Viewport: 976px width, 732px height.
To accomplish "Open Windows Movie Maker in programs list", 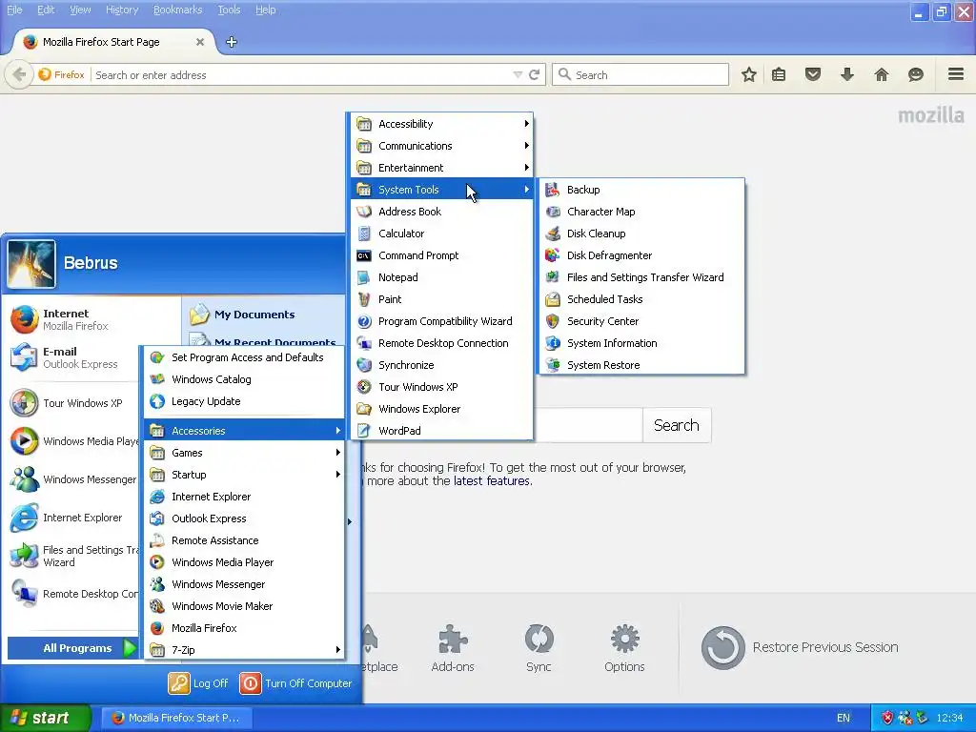I will pyautogui.click(x=245, y=606).
